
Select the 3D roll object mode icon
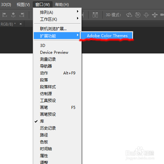[x=138, y=15]
